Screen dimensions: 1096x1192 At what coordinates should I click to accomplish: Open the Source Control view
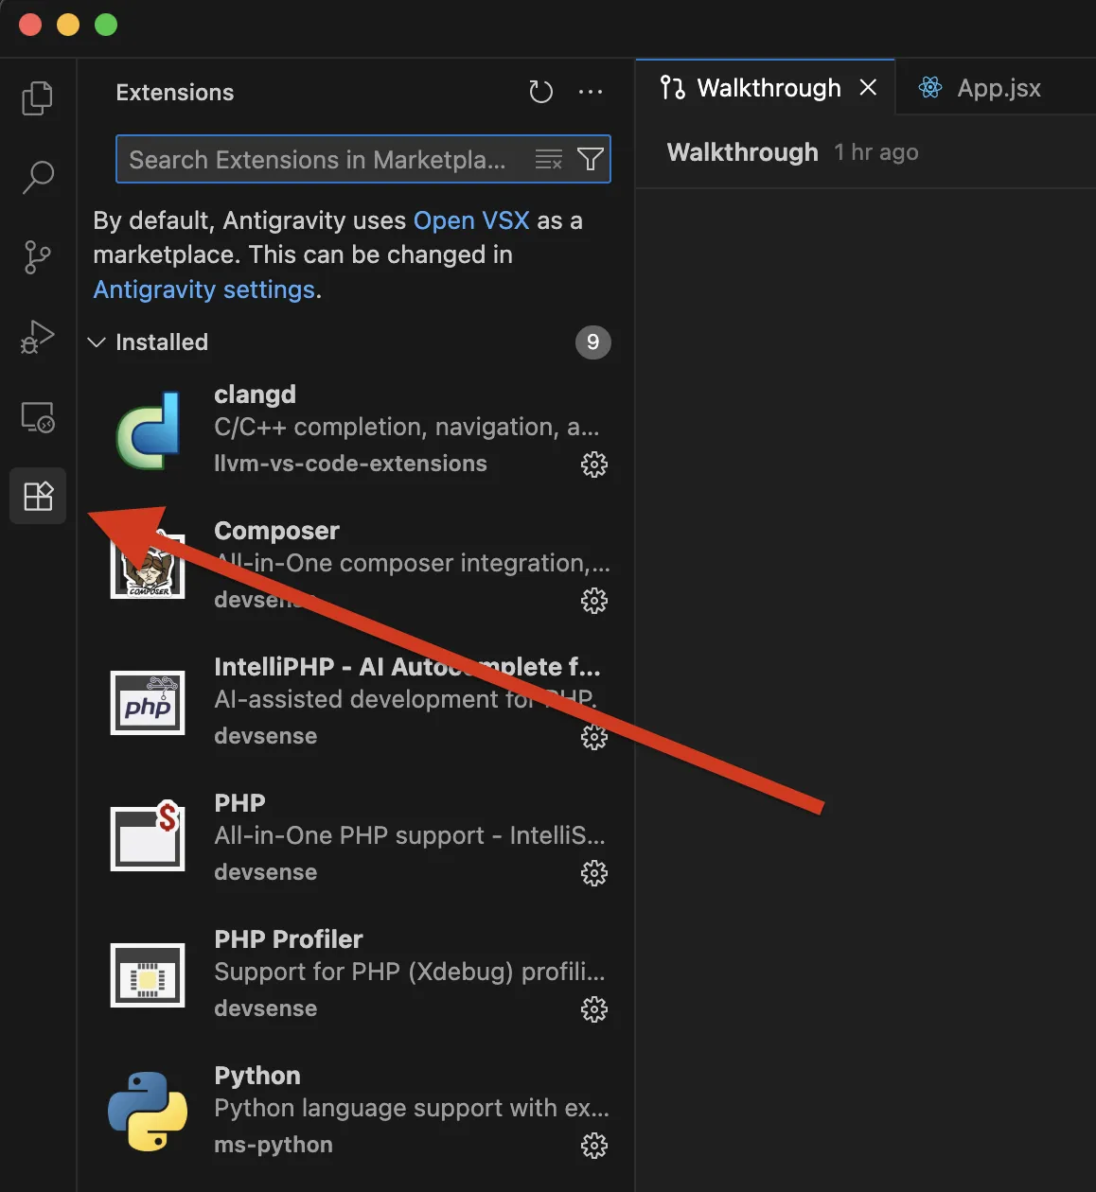click(x=38, y=256)
